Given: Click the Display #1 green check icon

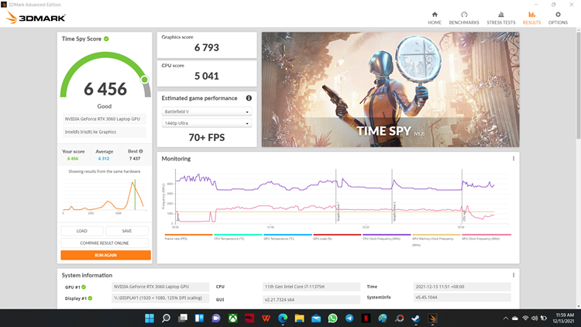Looking at the screenshot, I should 90,298.
